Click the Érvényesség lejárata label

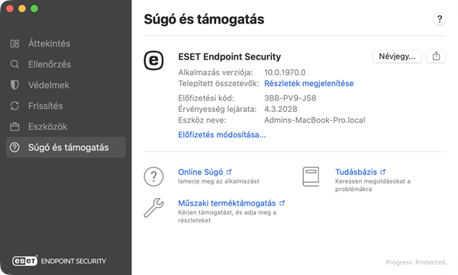coord(218,109)
